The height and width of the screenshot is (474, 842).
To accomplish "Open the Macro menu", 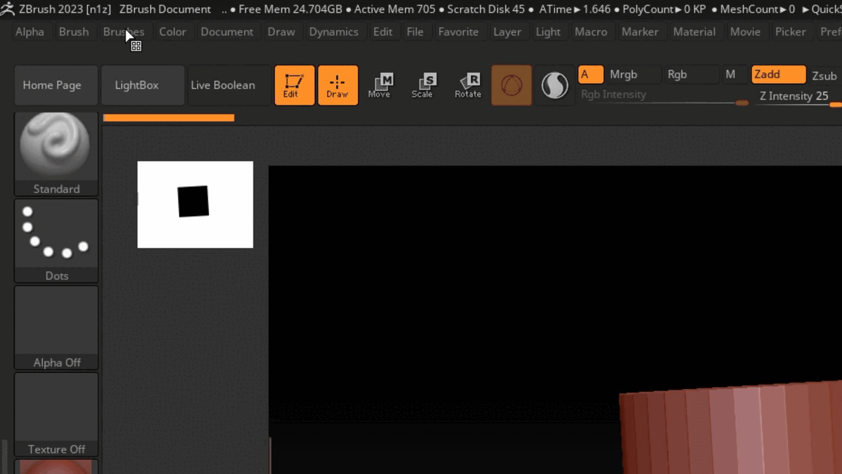I will pos(591,32).
